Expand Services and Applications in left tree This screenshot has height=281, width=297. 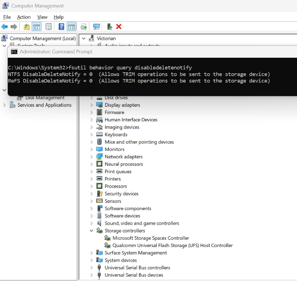click(5, 105)
